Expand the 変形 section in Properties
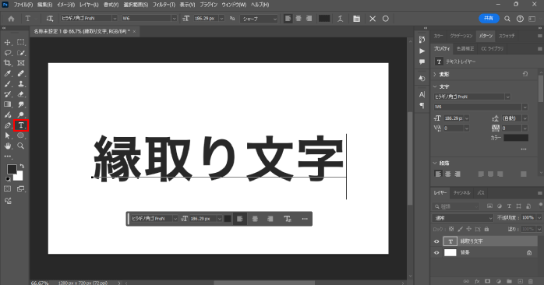Image resolution: width=544 pixels, height=285 pixels. point(435,74)
